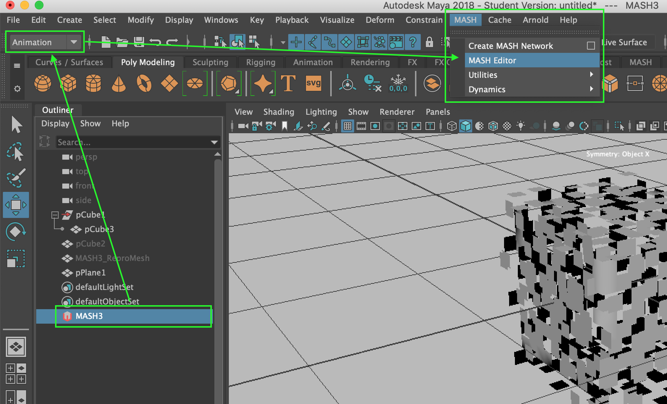Toggle the shaded display cube icon
Viewport: 667px width, 404px height.
[466, 126]
